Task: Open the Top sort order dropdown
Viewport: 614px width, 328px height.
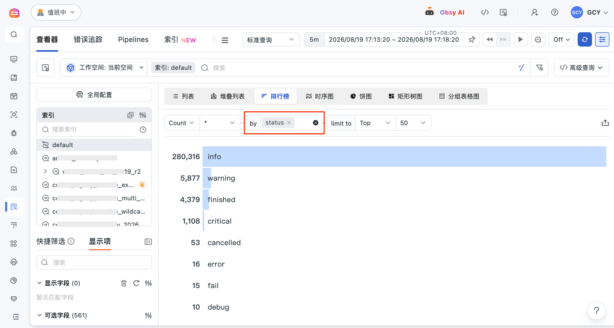Action: [x=375, y=123]
